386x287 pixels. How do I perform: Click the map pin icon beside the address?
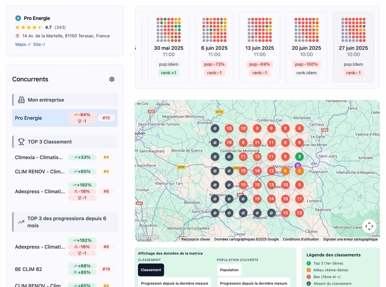click(x=17, y=36)
